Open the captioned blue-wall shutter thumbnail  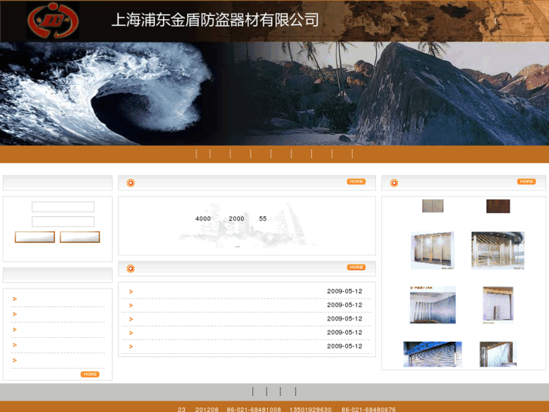pos(433,305)
